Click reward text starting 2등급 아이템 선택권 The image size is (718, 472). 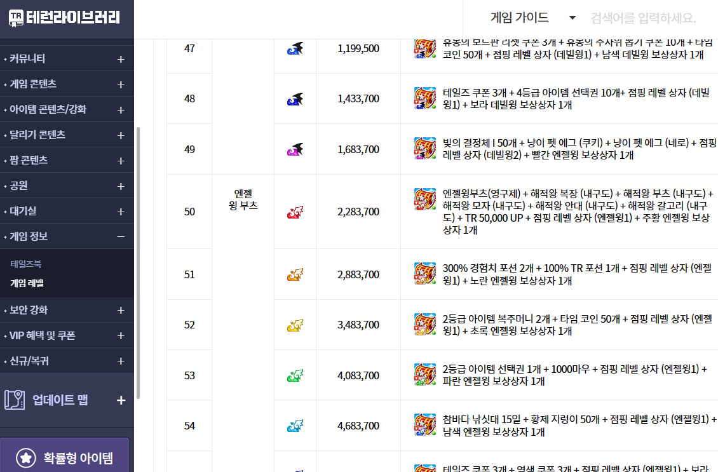click(574, 375)
